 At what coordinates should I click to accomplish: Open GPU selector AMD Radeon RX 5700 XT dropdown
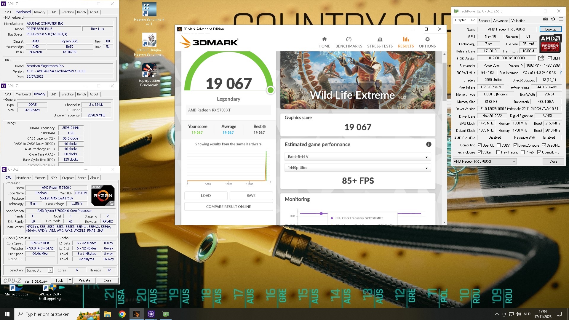coord(485,161)
